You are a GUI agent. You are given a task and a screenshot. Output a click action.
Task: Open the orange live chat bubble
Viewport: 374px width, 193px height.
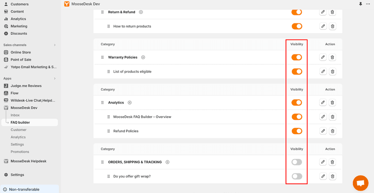[360, 183]
